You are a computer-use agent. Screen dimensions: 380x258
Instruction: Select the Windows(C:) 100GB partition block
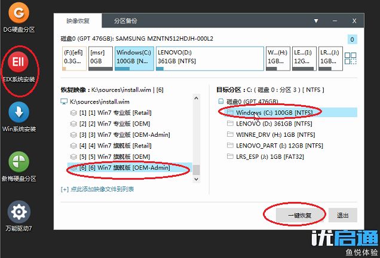[x=134, y=59]
